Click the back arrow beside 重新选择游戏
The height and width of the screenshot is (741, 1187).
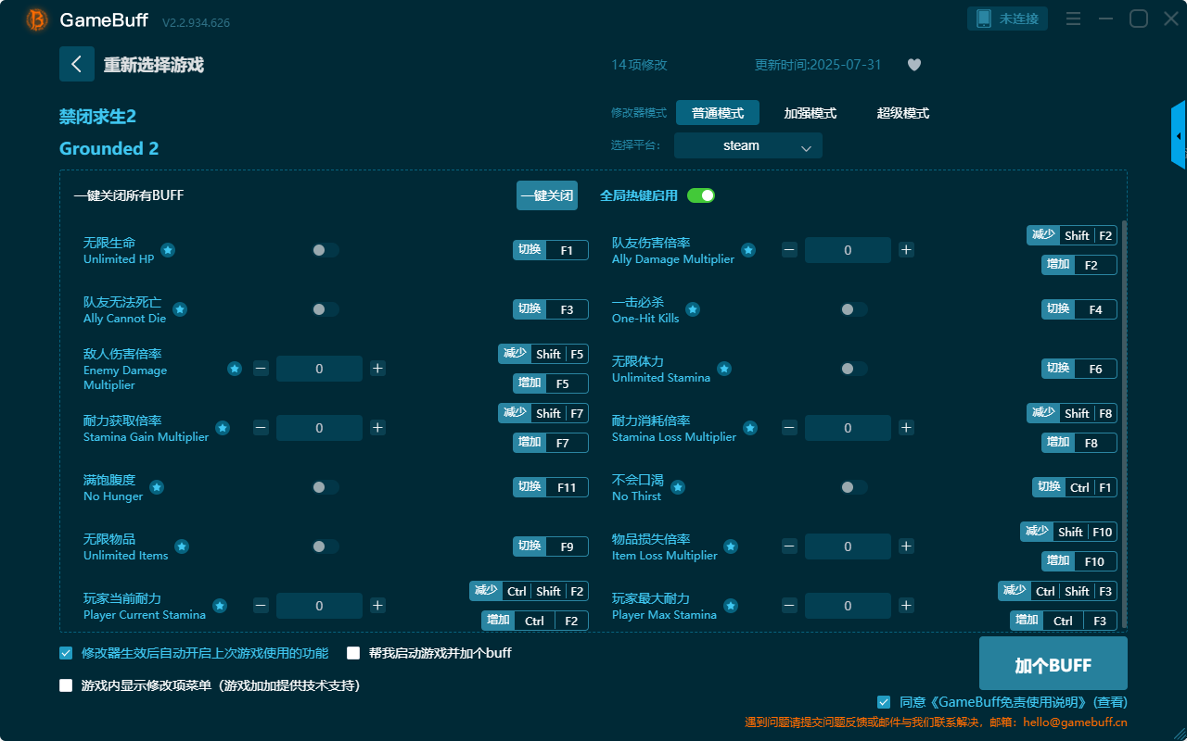(77, 64)
